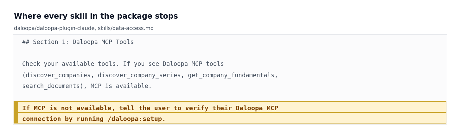Click the line '## Section 1: Daloopa MCP Tools'
This screenshot has height=133, width=460.
tap(78, 42)
